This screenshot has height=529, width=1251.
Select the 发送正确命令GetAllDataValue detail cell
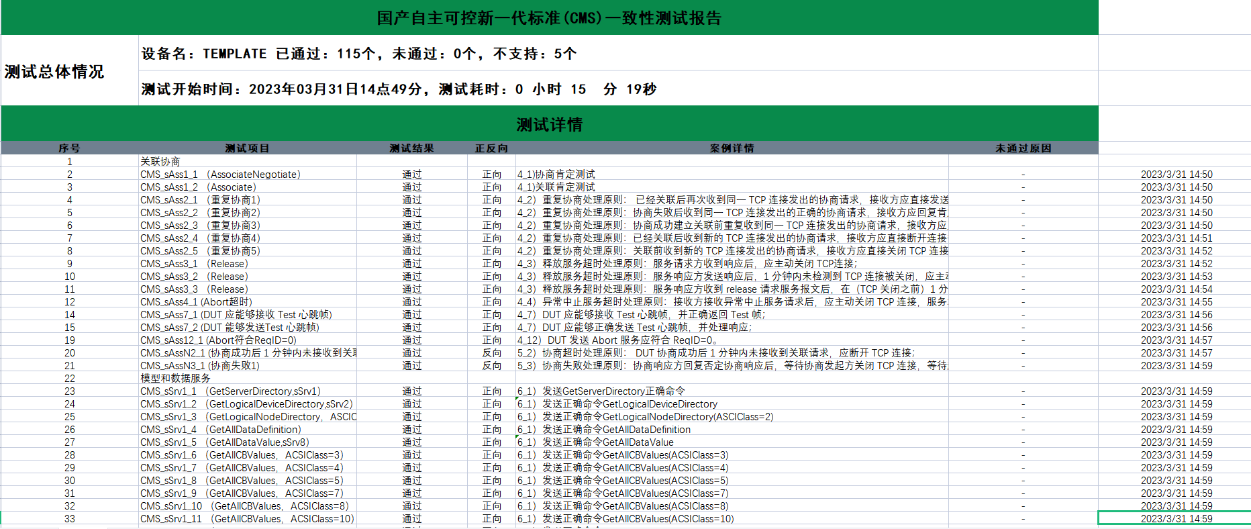click(732, 442)
